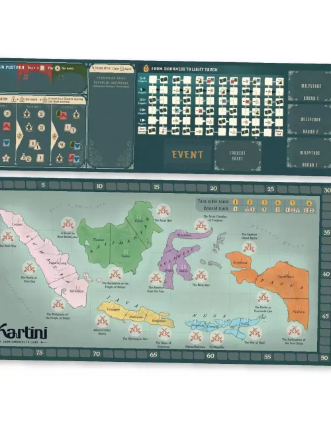Viewport: 331px width, 430px height.
Task: Click the Milestone Round 3 card slot
Action: [309, 153]
